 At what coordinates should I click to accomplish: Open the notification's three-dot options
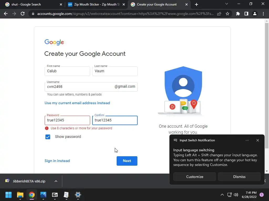(247, 140)
